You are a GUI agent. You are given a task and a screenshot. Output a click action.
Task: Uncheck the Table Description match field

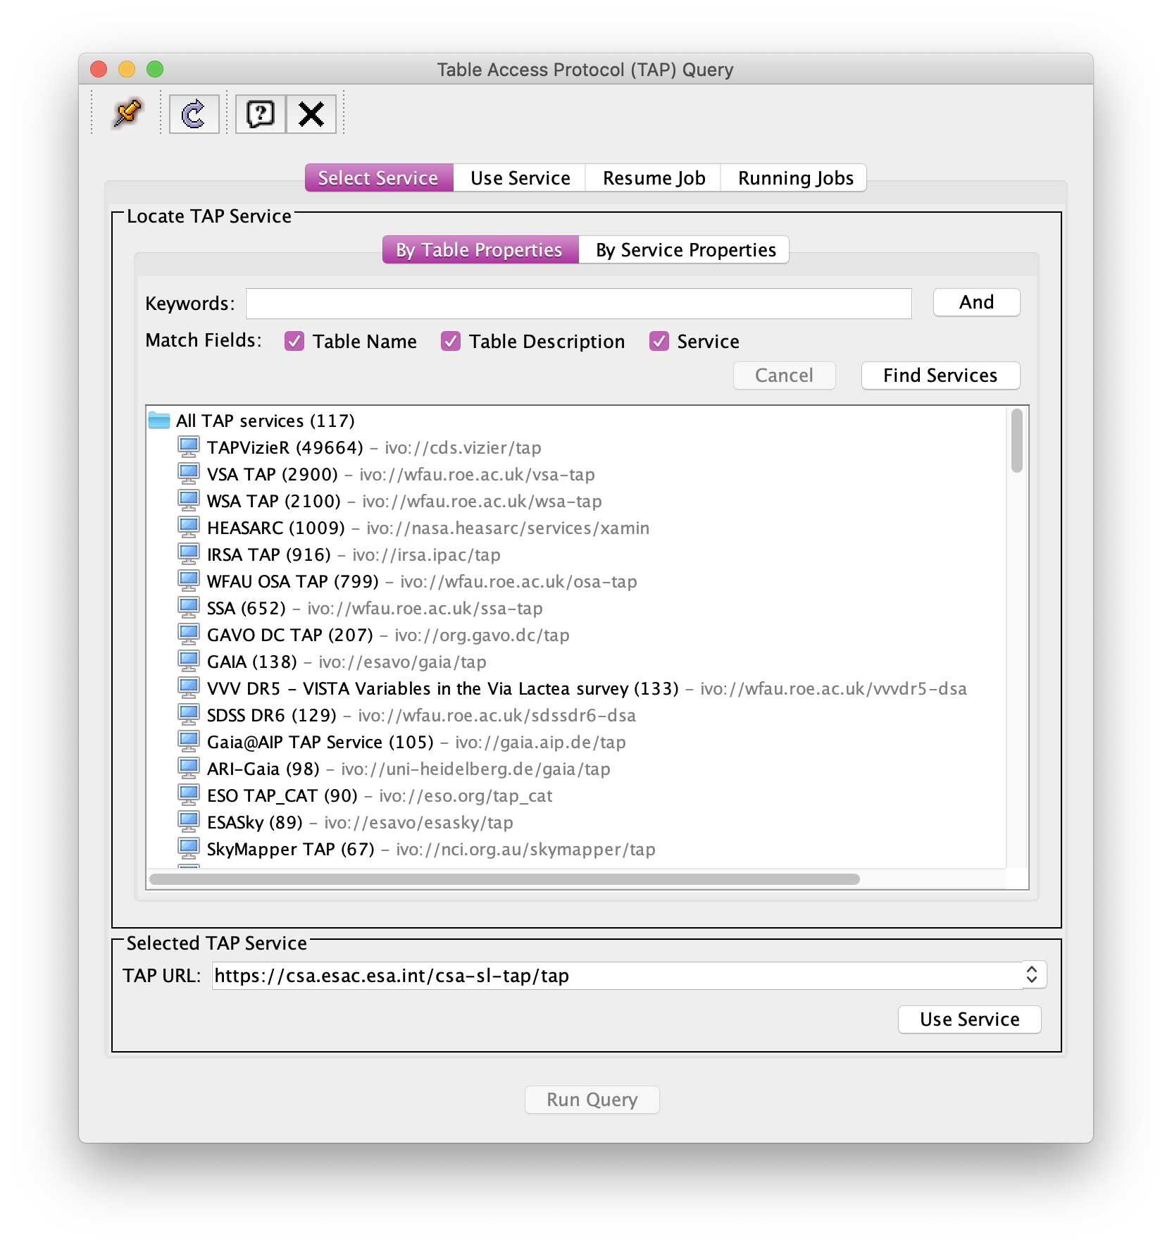coord(451,342)
